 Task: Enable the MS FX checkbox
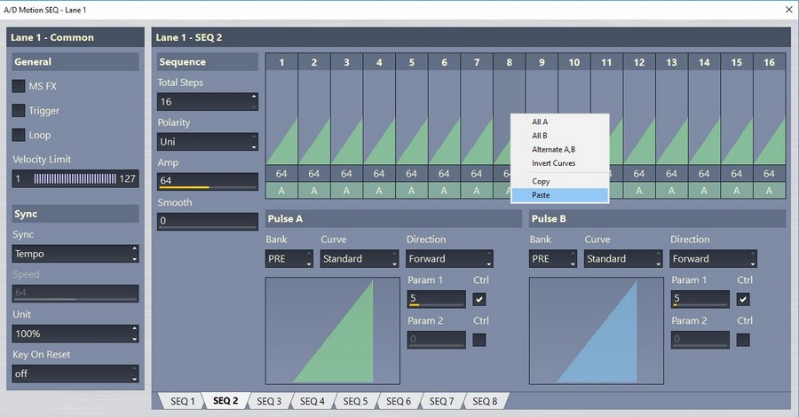click(19, 86)
